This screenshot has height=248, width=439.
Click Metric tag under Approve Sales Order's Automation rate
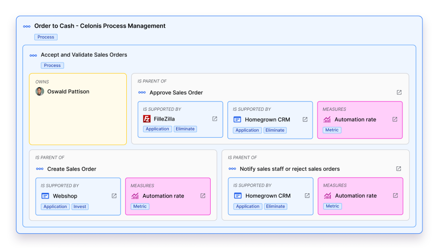point(332,130)
